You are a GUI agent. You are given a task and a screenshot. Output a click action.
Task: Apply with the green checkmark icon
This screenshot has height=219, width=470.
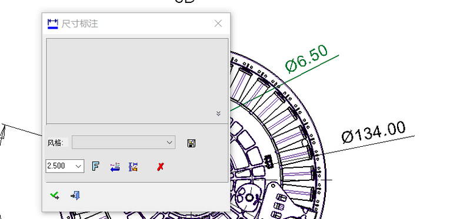point(55,196)
